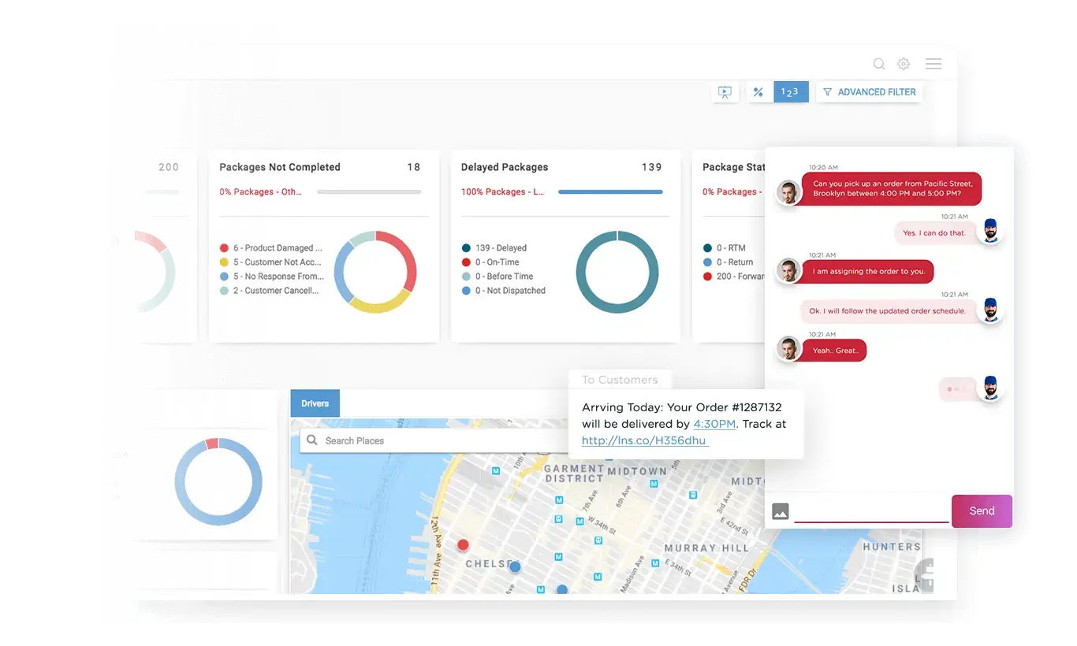Screen dimensions: 1077x646
Task: Click the driver avatar beside 'Yes. I can do that.'
Action: point(990,232)
